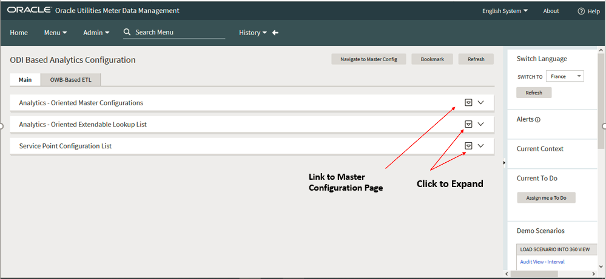Open menu icon for Analytics - Oriented Extendable Lookup List
606x279 pixels.
click(468, 124)
